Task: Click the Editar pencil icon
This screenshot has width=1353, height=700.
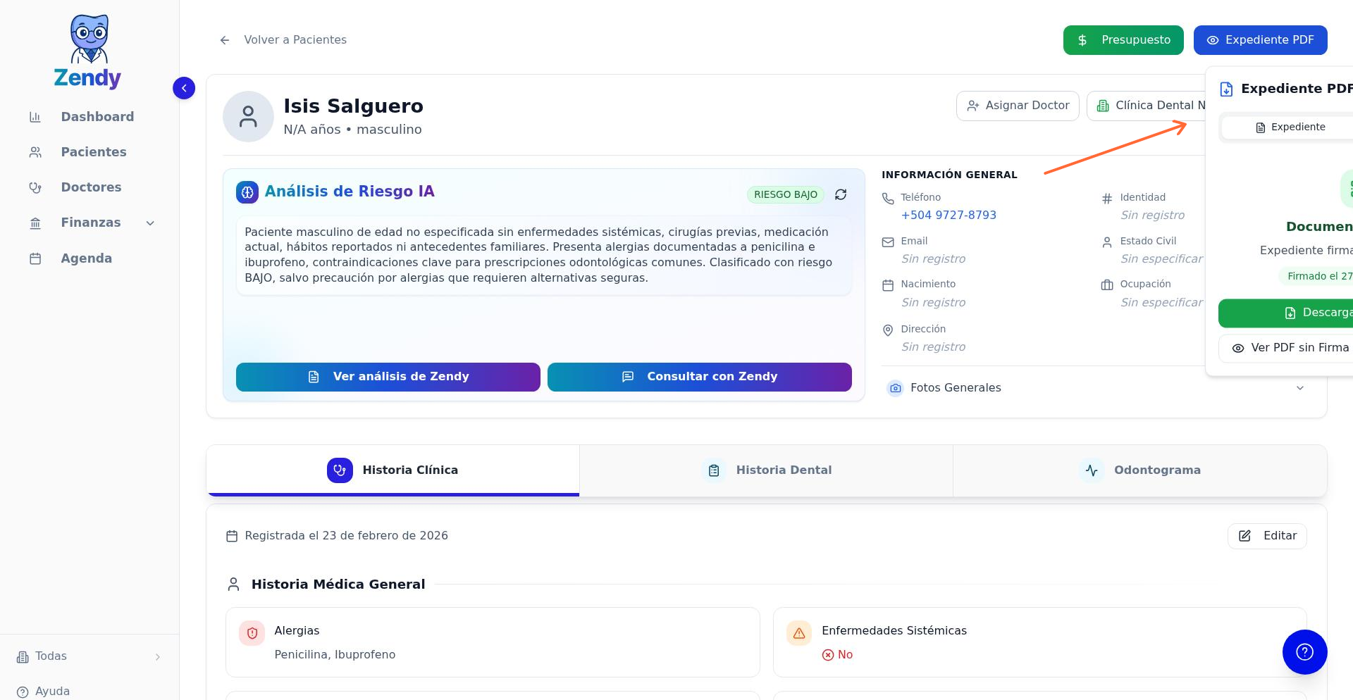Action: [1244, 536]
